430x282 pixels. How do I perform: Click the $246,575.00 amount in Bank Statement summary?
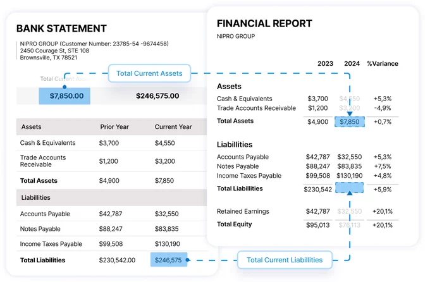pyautogui.click(x=157, y=95)
